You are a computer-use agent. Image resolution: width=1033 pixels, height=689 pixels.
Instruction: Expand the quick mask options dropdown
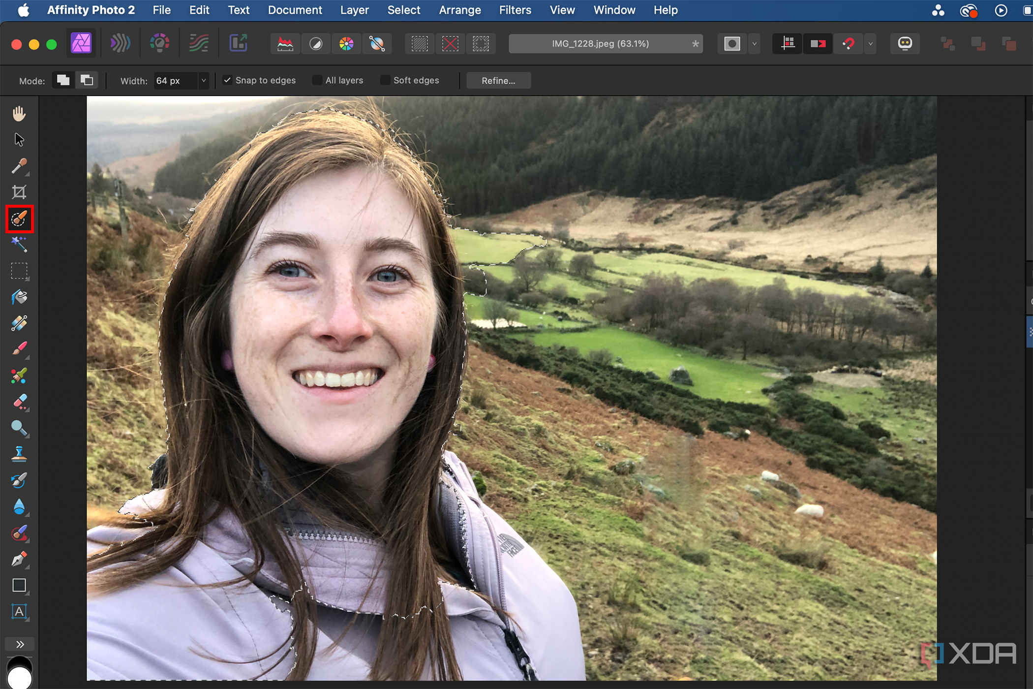click(754, 44)
